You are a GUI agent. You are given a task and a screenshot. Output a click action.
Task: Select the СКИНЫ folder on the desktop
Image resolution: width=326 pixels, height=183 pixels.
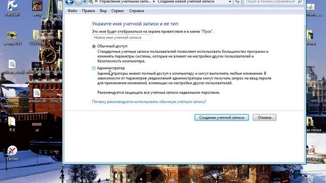37,38
